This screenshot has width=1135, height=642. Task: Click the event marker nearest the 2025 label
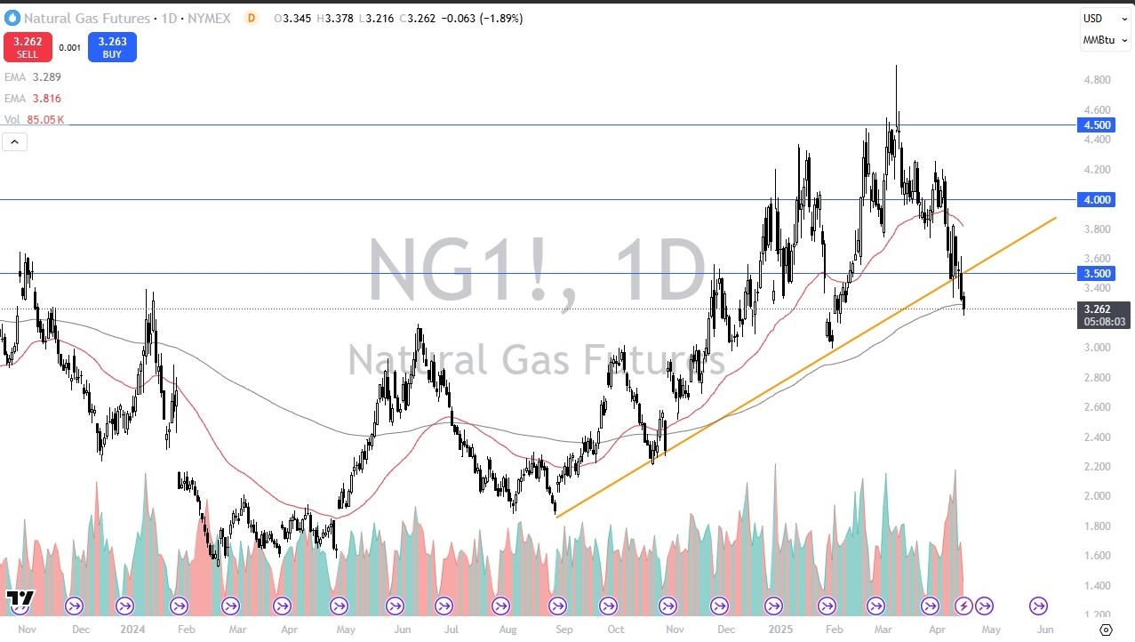[774, 606]
